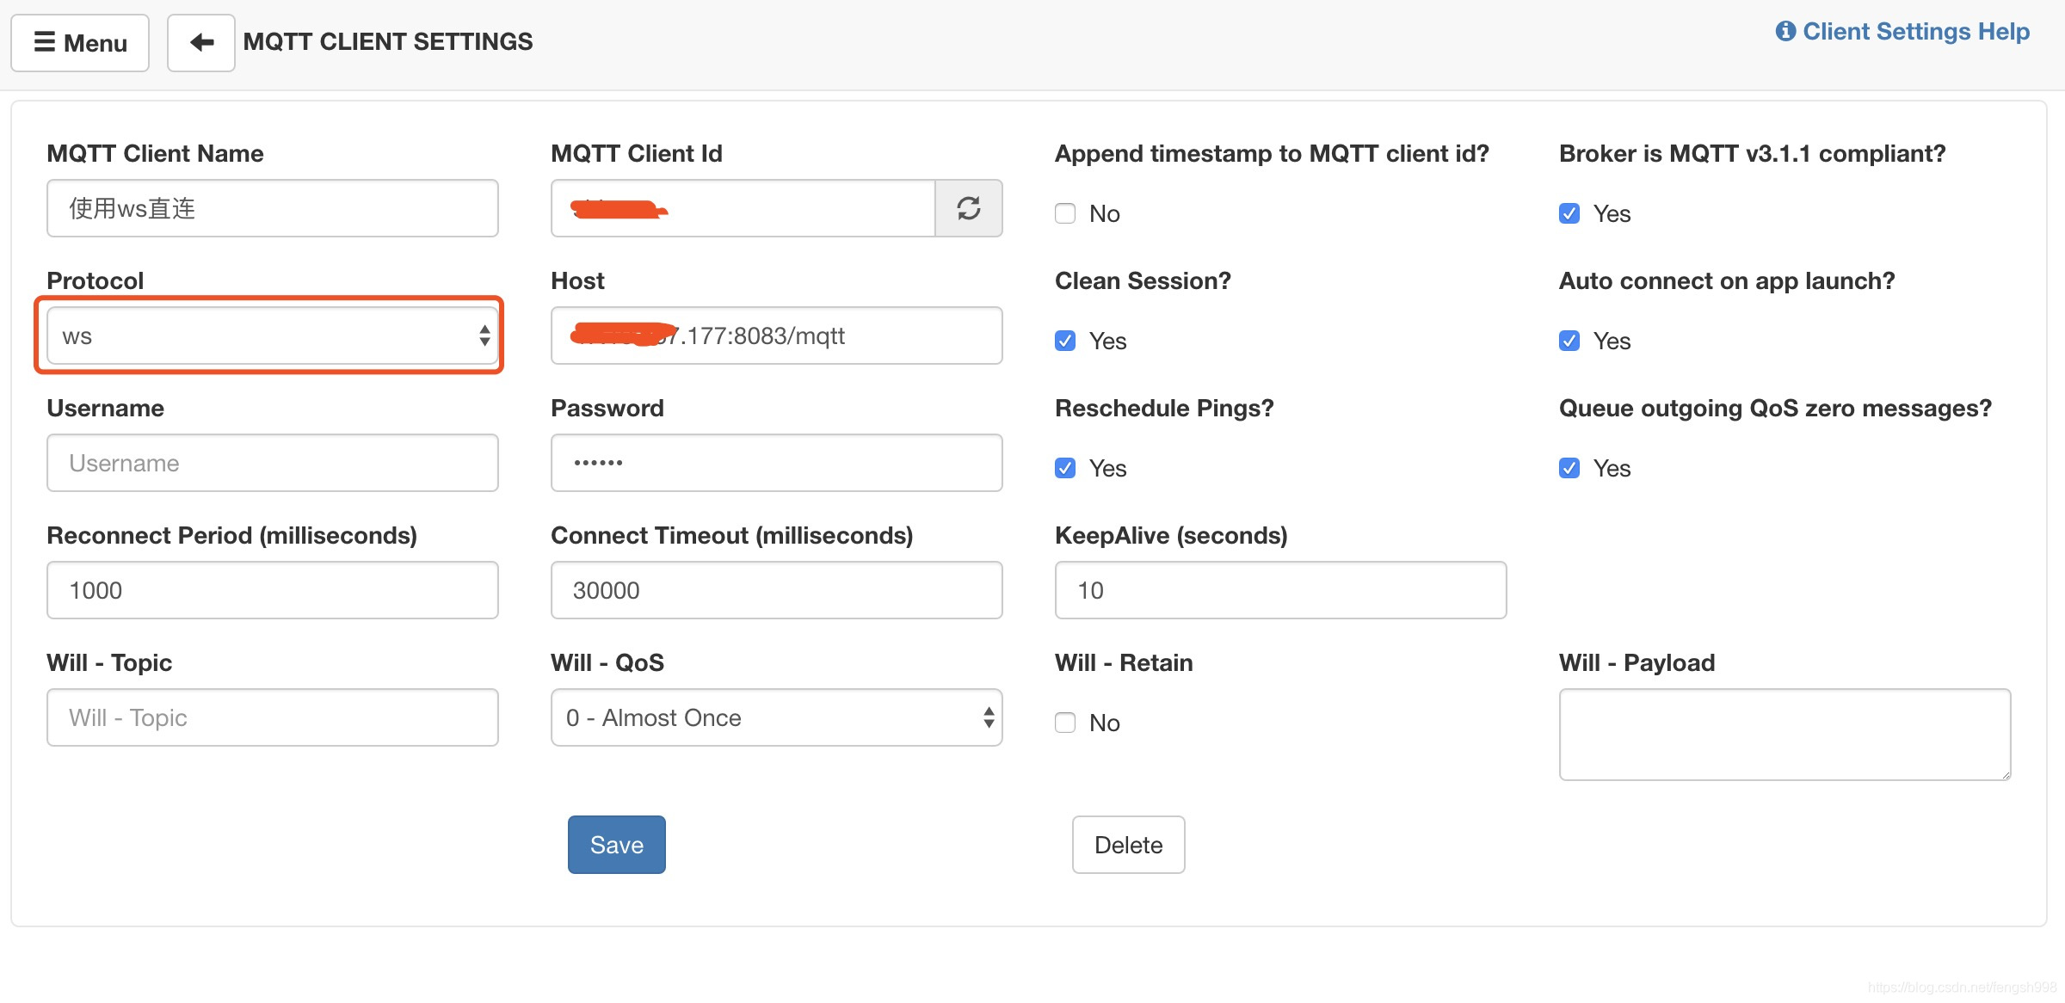Open the Protocol ws dropdown
Screen dimensions: 2065x1003
(x=272, y=335)
